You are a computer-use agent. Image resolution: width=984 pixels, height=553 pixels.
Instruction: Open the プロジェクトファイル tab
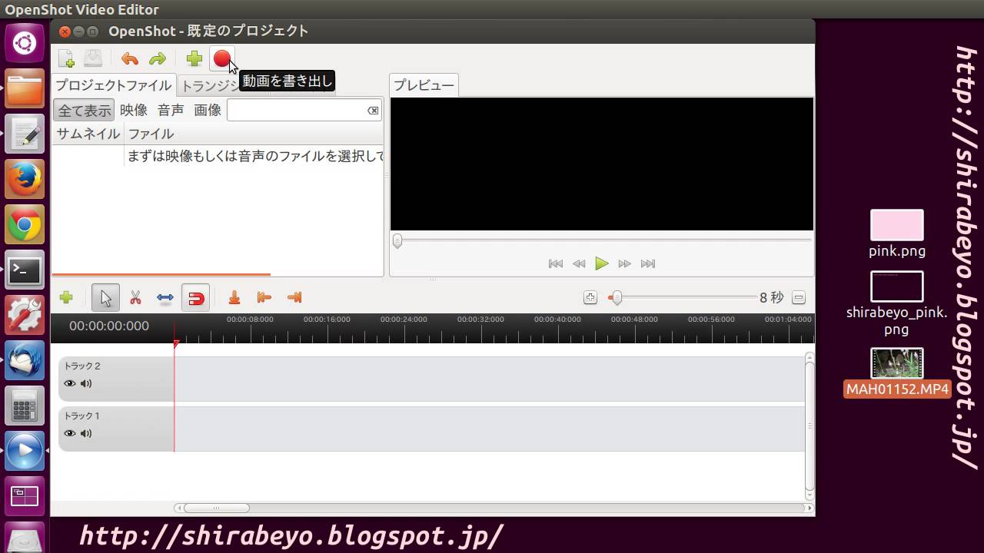pos(114,85)
